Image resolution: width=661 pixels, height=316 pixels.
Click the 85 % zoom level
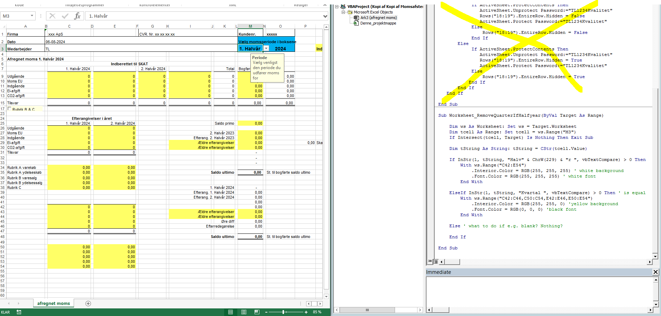(317, 312)
